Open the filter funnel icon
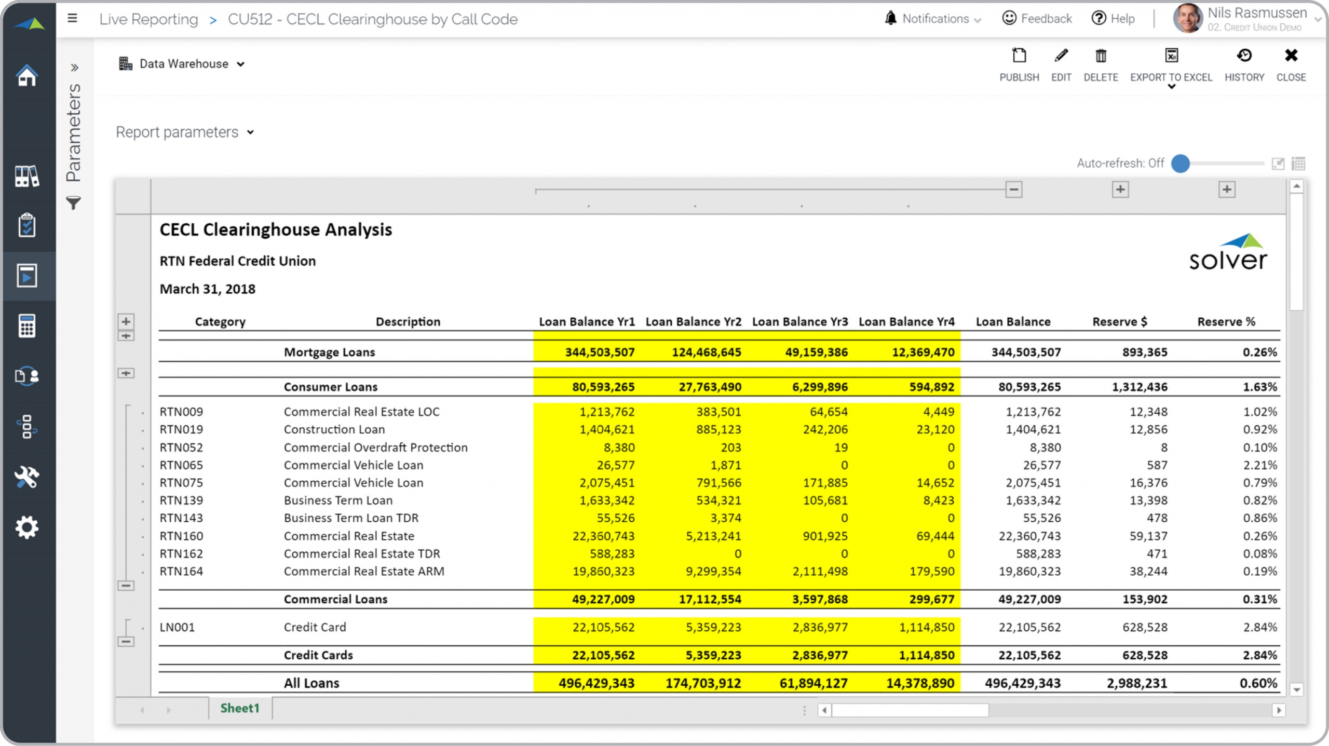Viewport: 1329px width, 746px height. click(74, 203)
